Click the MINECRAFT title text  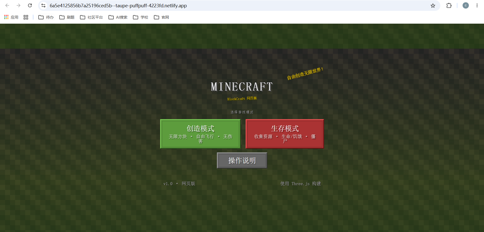242,87
